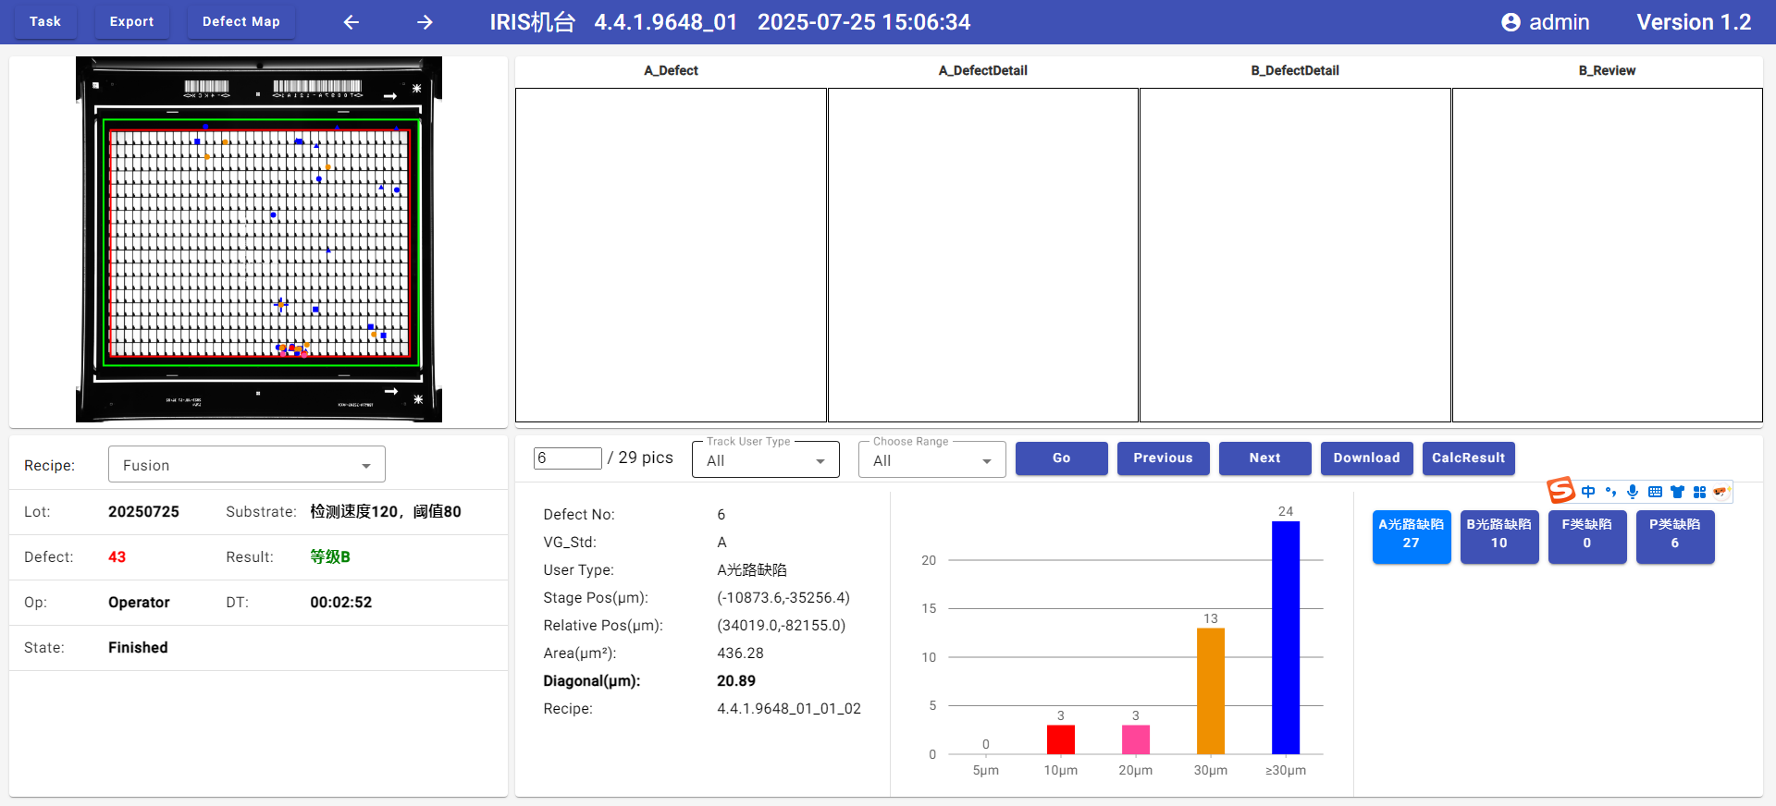
Task: Click the blue ≥30μm bar in chart
Action: [x=1285, y=638]
